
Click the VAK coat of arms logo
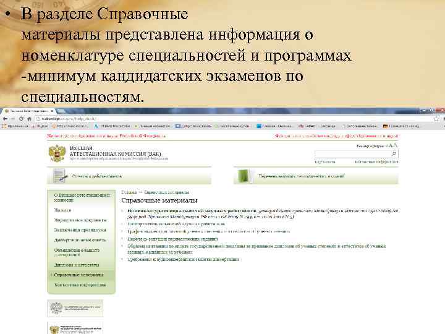[x=57, y=153]
